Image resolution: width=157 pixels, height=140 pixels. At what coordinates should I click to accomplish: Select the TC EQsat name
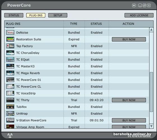tap(23, 60)
